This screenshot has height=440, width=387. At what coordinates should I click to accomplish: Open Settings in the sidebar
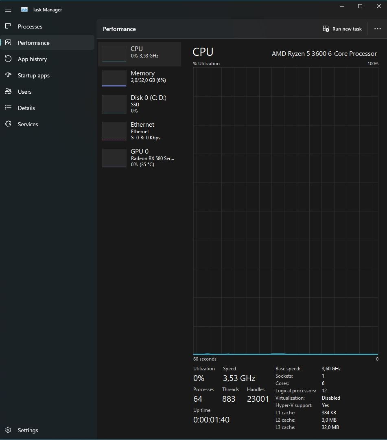pos(28,430)
